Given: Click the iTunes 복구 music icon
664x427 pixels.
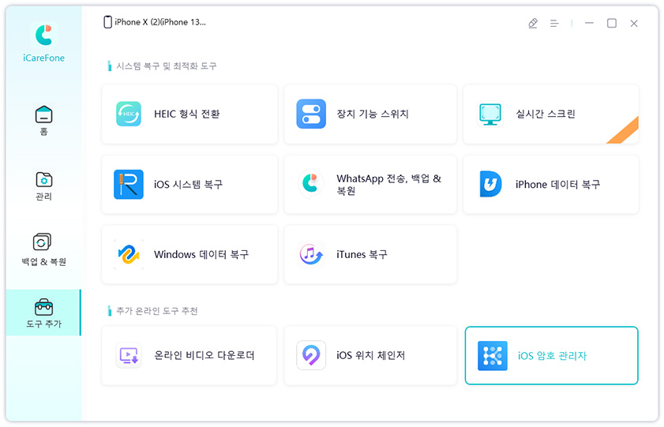Looking at the screenshot, I should coord(311,254).
